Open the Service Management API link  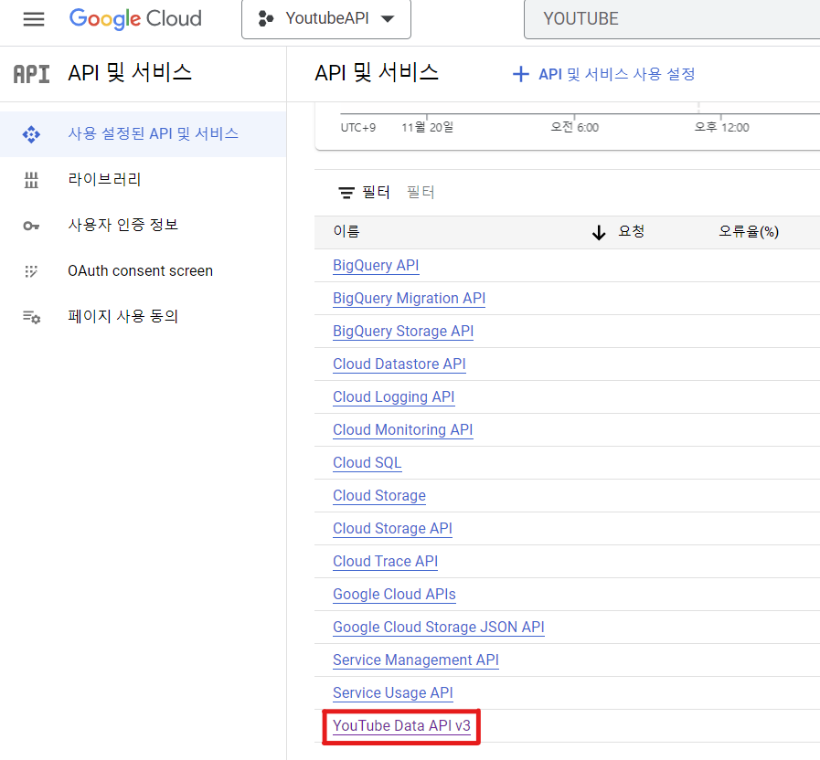(416, 660)
